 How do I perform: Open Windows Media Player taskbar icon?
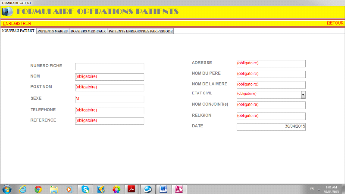point(69,189)
